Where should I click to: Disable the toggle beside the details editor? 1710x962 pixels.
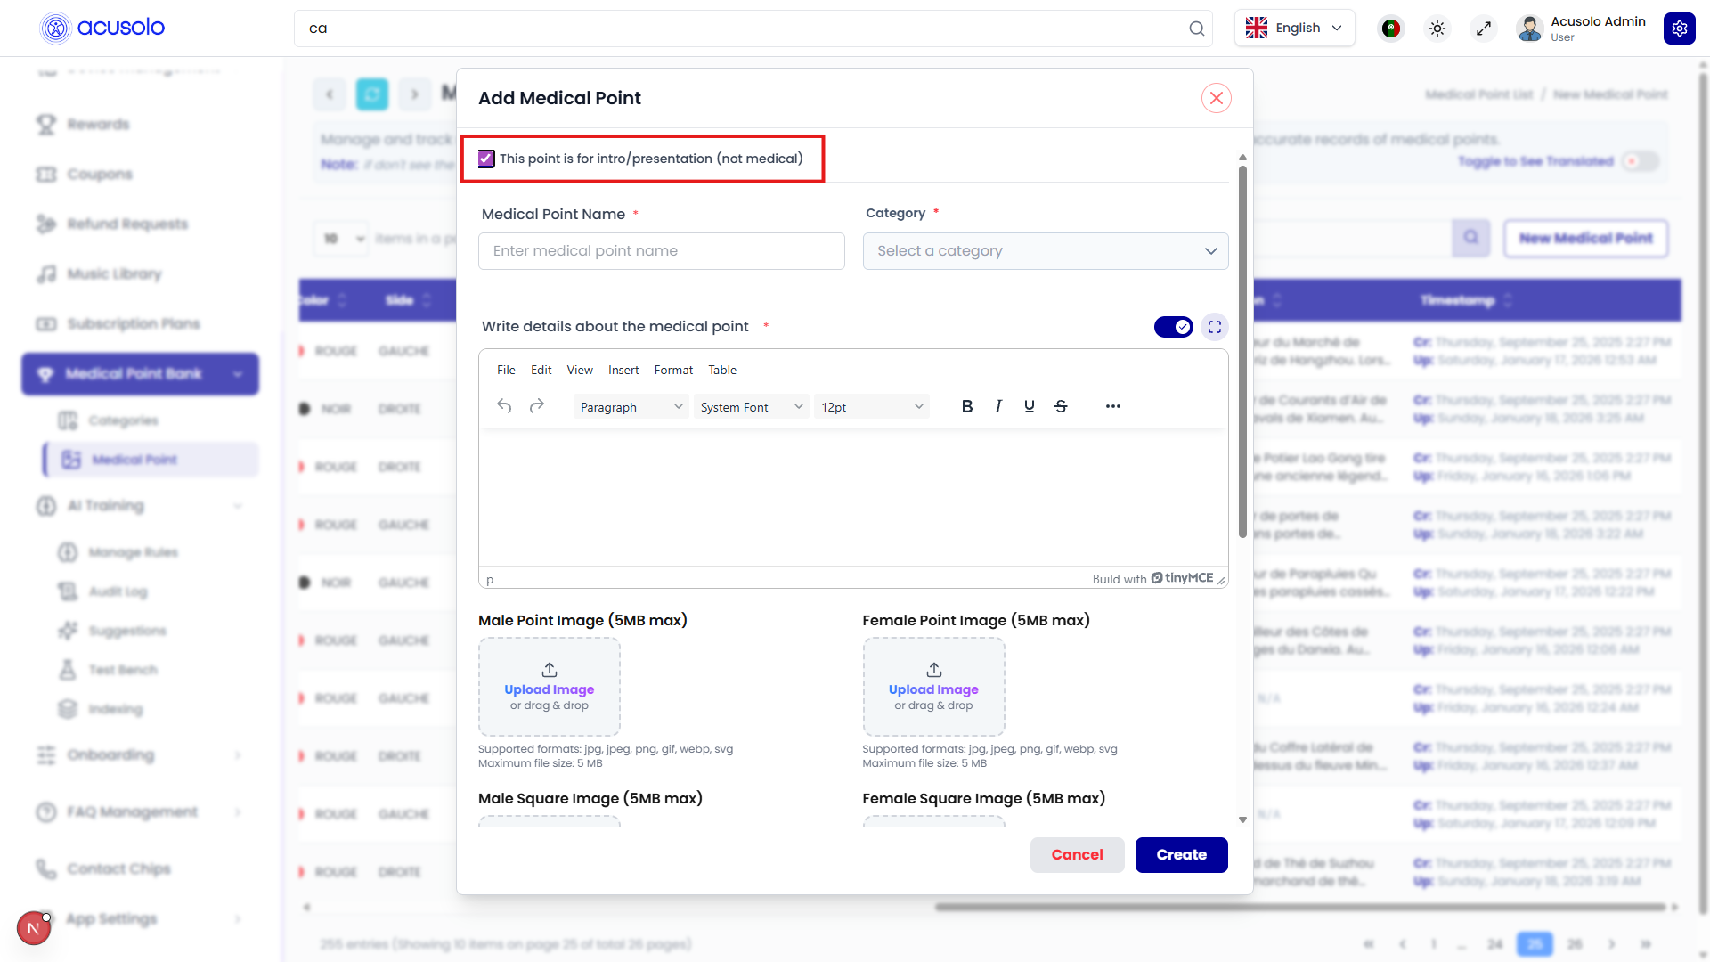[1173, 327]
